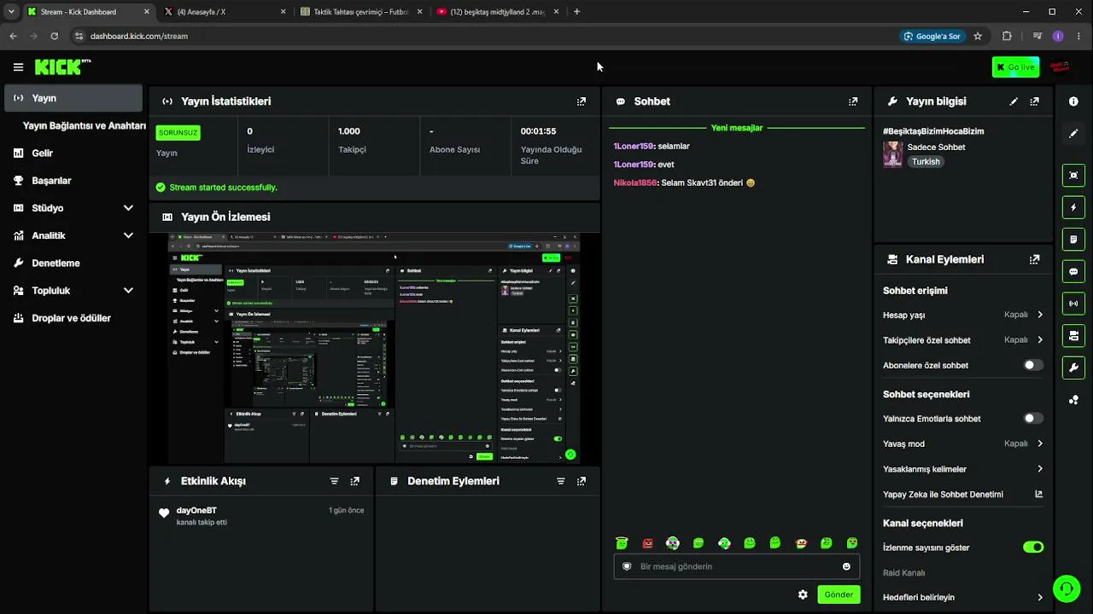Toggle the broadcast stats icon in right sidebar
The width and height of the screenshot is (1093, 614).
tap(1073, 304)
